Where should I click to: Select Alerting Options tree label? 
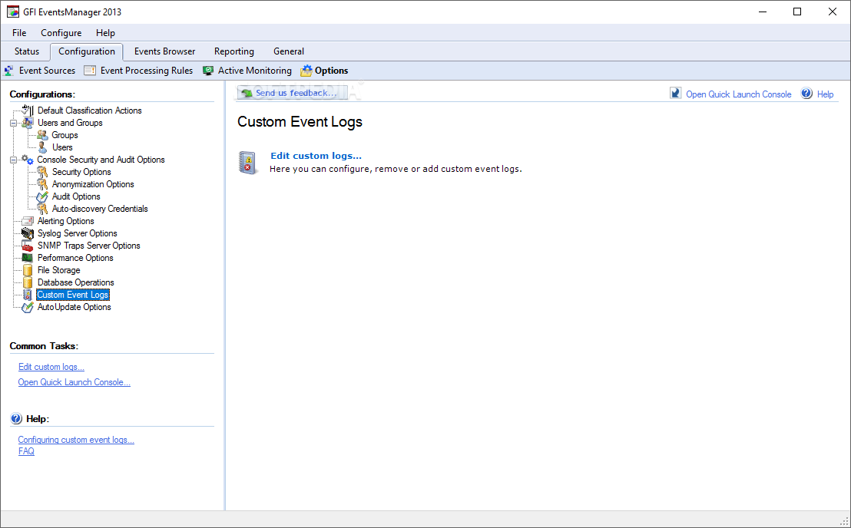[x=66, y=221]
